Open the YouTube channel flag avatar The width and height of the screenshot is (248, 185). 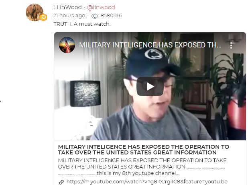[x=67, y=45]
